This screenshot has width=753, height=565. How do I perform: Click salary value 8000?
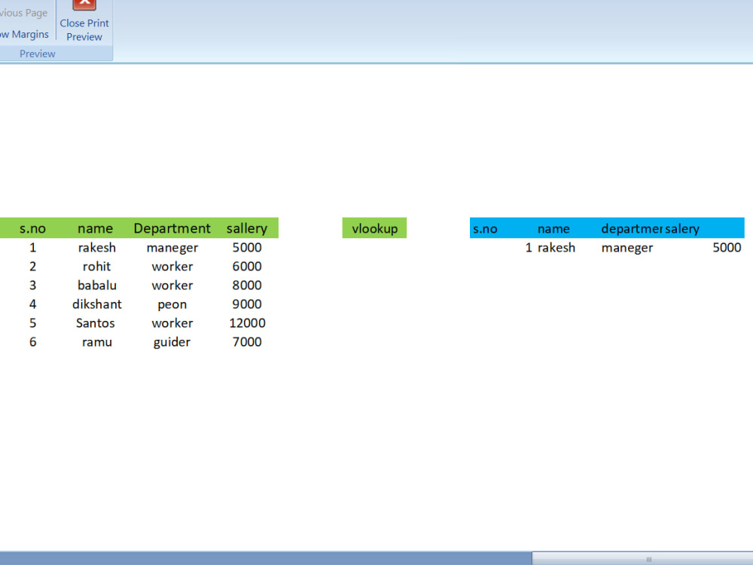tap(247, 286)
